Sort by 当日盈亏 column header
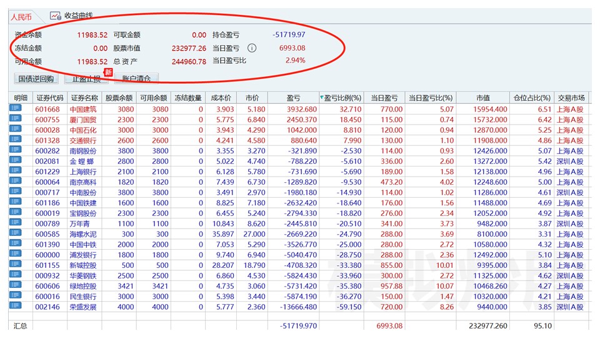 (384, 98)
